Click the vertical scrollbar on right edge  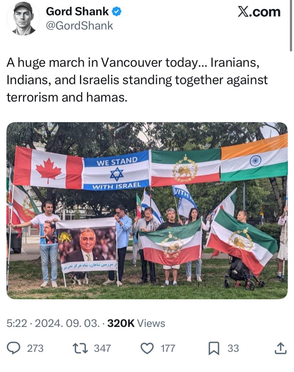[291, 26]
